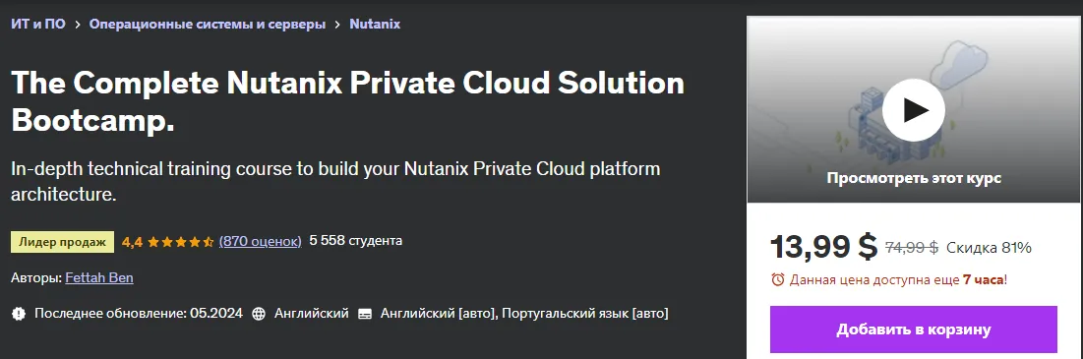Click the 'Скидка 81%' text
The width and height of the screenshot is (1083, 359).
point(989,247)
